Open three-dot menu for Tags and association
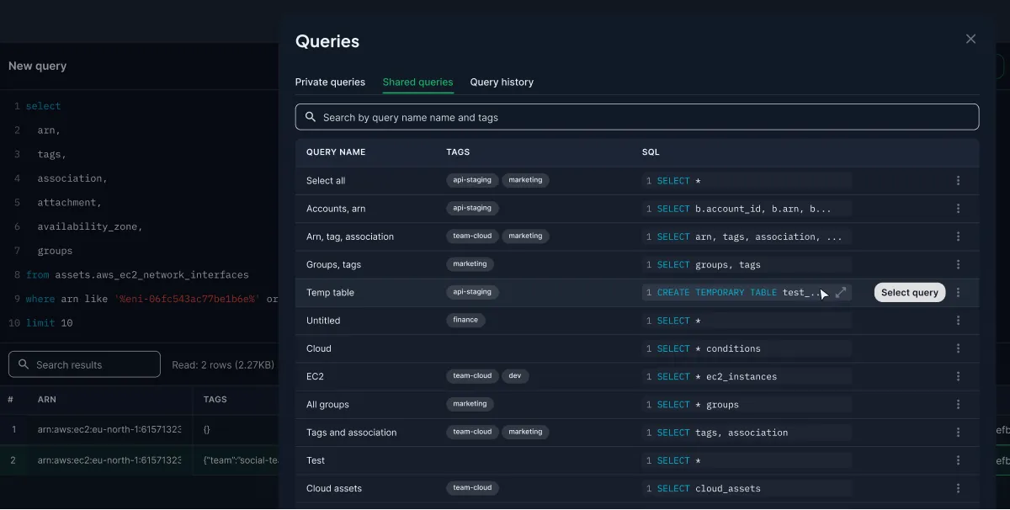 958,433
